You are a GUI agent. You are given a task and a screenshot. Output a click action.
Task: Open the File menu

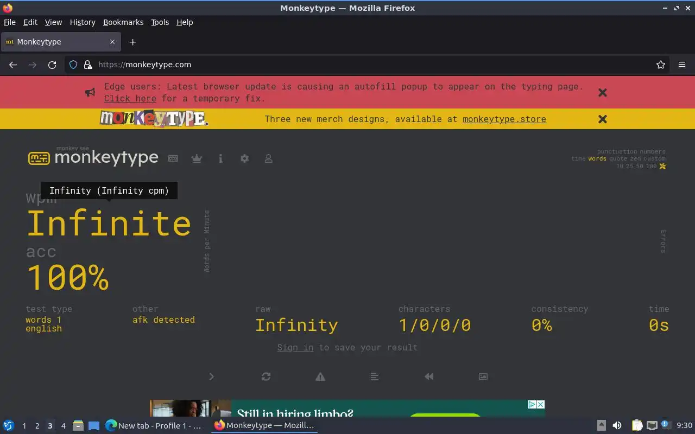coord(10,22)
